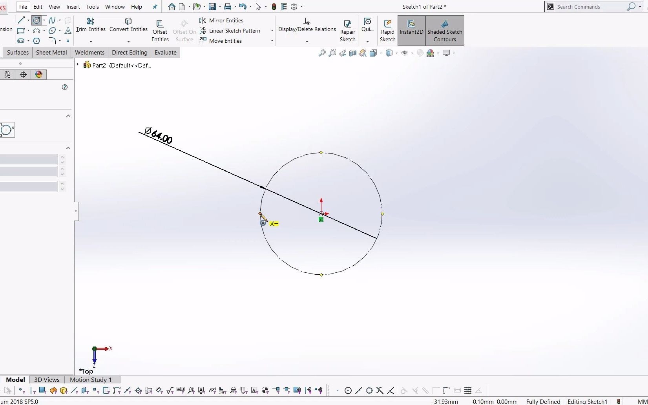This screenshot has width=648, height=405.
Task: Select the Line sketch tool
Action: [x=20, y=20]
